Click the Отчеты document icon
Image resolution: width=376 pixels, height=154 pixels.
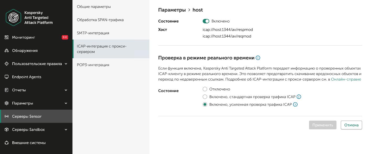(7, 90)
